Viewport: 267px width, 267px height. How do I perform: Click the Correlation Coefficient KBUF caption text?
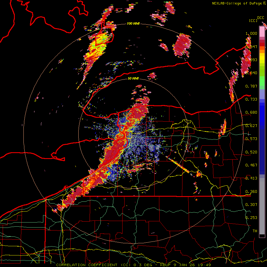pyautogui.click(x=133, y=265)
